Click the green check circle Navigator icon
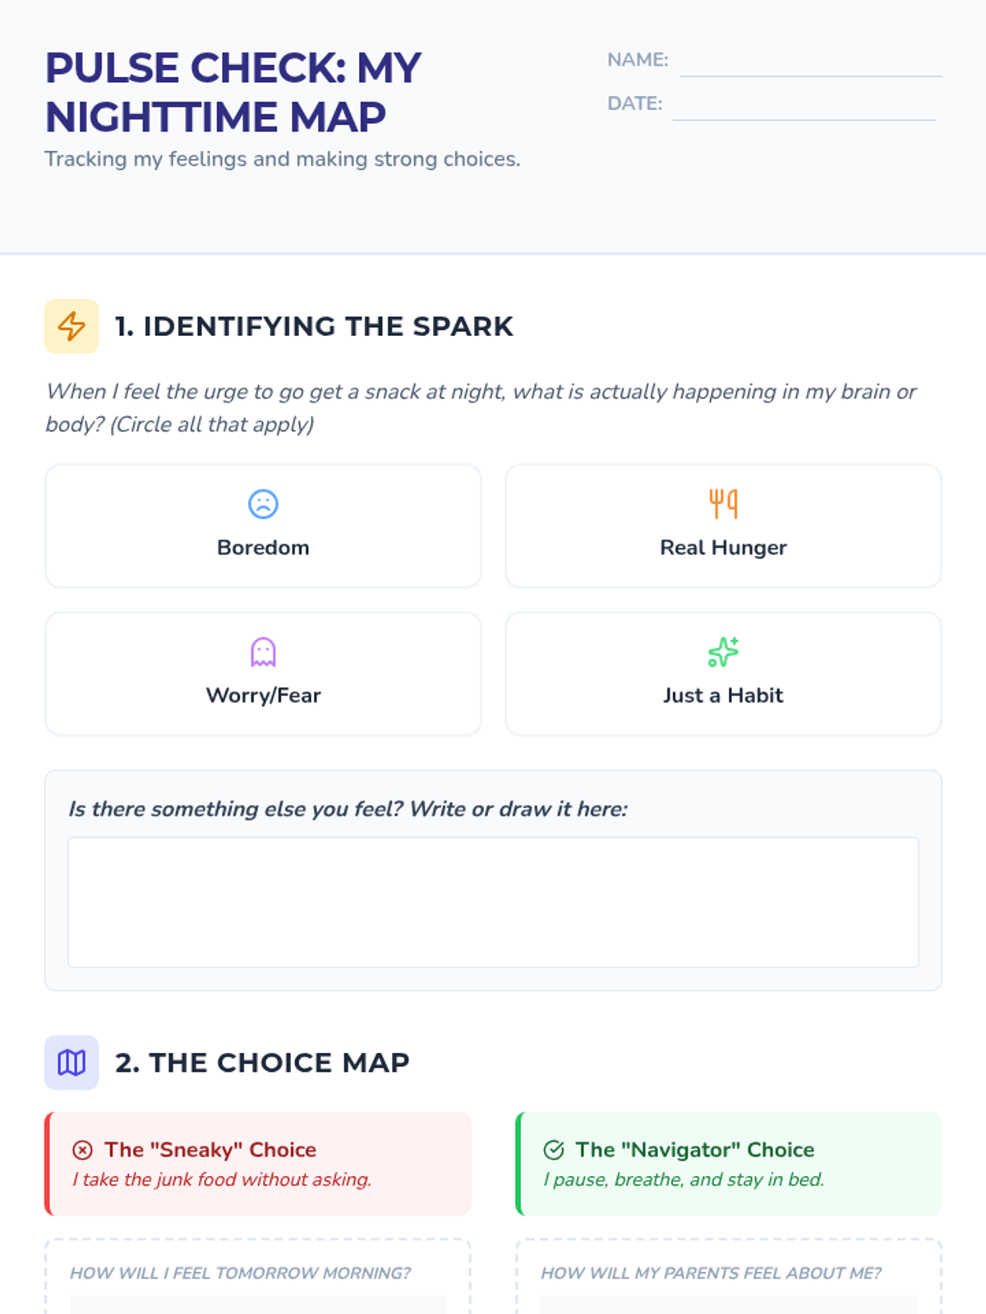Viewport: 986px width, 1314px height. 554,1150
